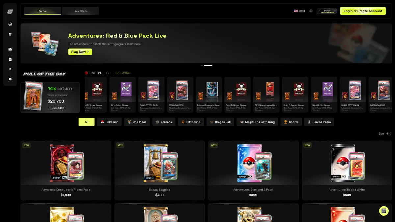Open the Discord icon in the sidebar
Viewport: 395px width, 222px height.
coord(10,79)
